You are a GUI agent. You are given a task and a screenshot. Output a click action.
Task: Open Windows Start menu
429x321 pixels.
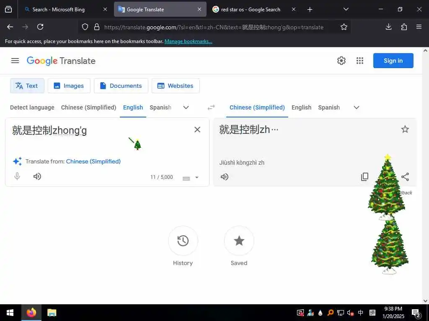click(x=10, y=313)
